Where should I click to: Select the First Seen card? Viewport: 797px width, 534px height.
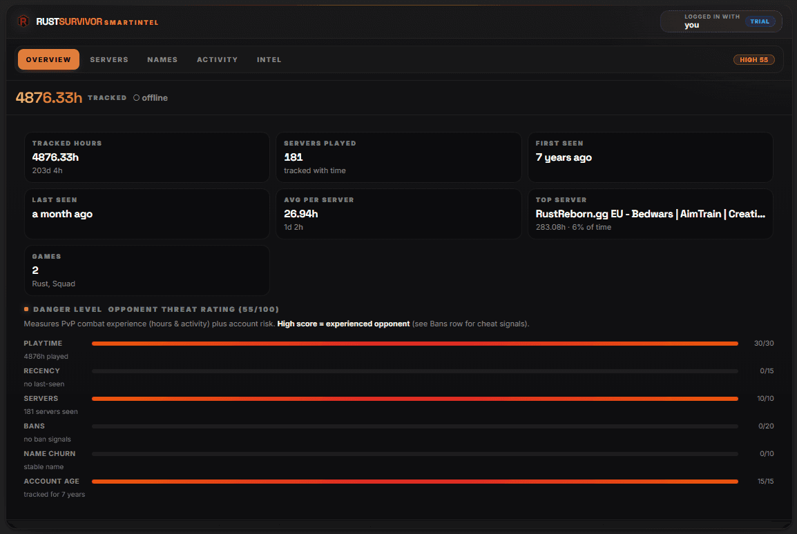[650, 157]
